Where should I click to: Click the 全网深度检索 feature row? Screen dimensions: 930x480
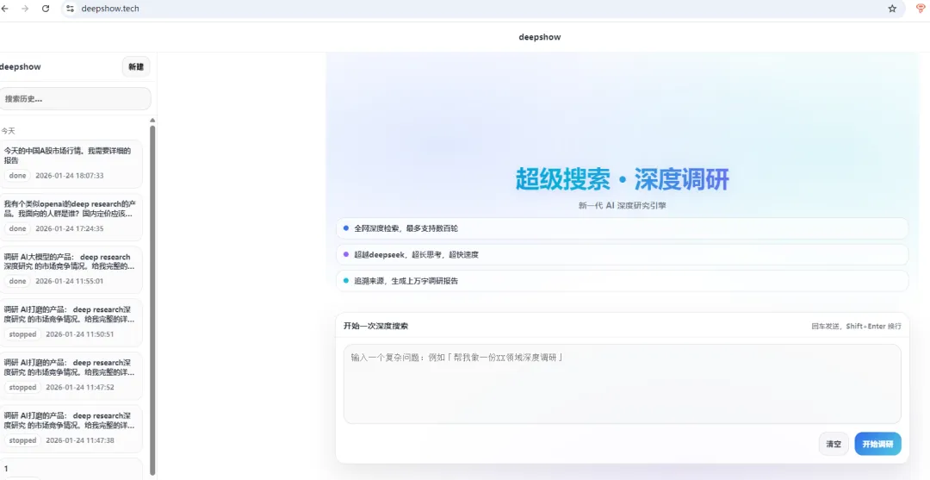coord(623,228)
